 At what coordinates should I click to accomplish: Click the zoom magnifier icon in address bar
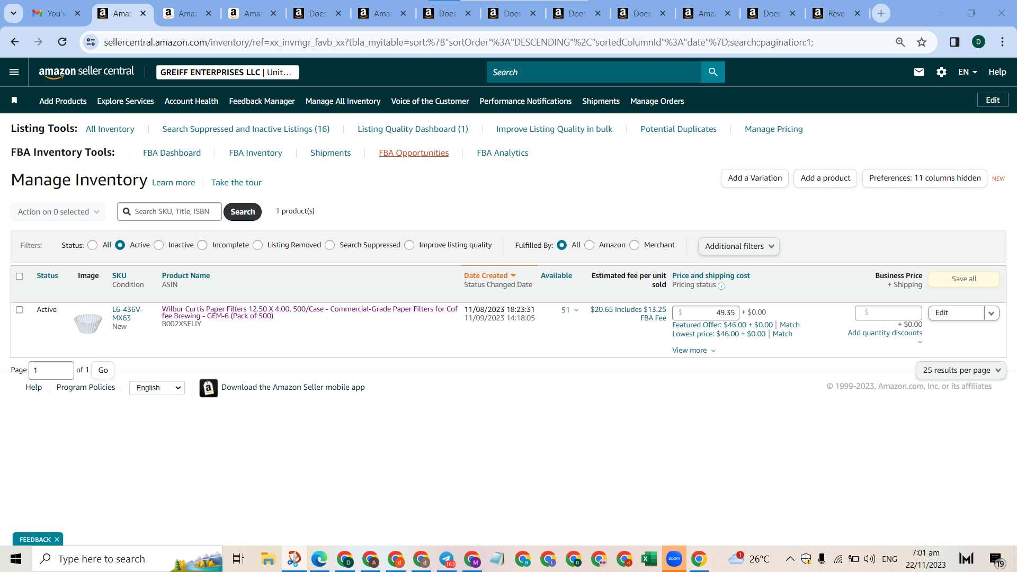[x=900, y=42]
